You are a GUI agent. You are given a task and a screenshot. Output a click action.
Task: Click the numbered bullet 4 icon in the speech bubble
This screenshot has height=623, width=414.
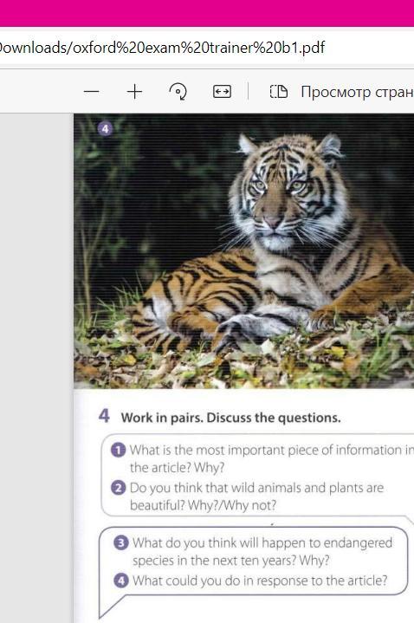[x=120, y=581]
